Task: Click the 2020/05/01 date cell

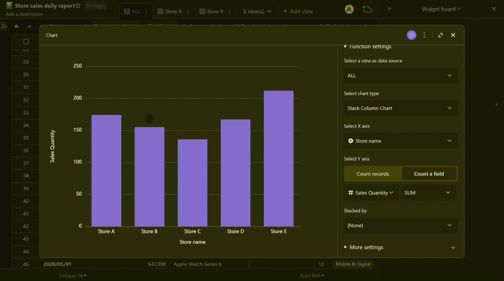Action: 57,264
